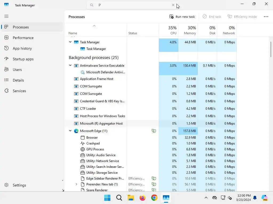Select Host Process for Windows Tasks
Screen dimensions: 273x204
[150, 116]
